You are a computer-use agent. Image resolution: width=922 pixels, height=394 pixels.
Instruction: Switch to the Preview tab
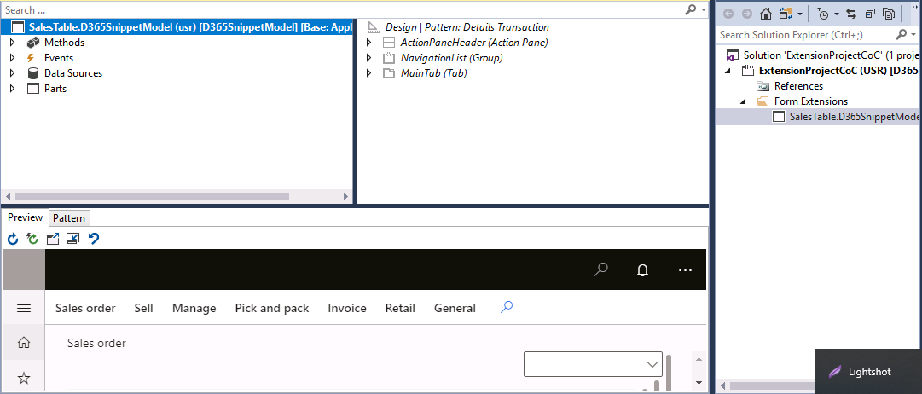tap(25, 217)
